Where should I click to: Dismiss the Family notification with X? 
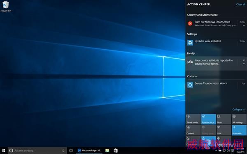click(244, 60)
